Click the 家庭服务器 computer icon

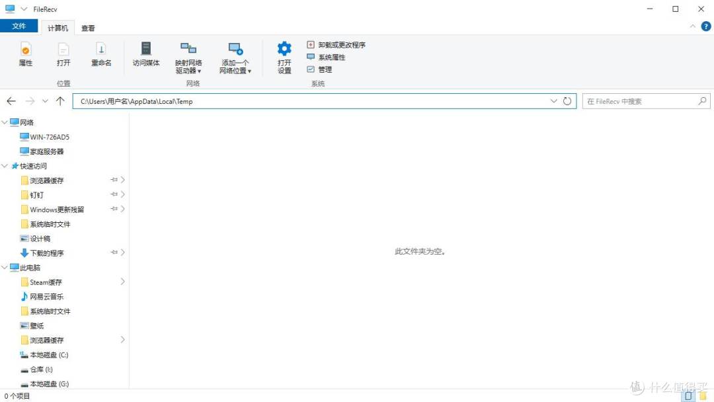click(24, 151)
